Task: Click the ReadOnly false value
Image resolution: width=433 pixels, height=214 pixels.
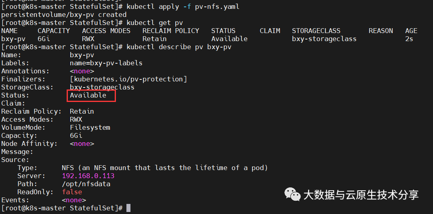Action: click(72, 192)
